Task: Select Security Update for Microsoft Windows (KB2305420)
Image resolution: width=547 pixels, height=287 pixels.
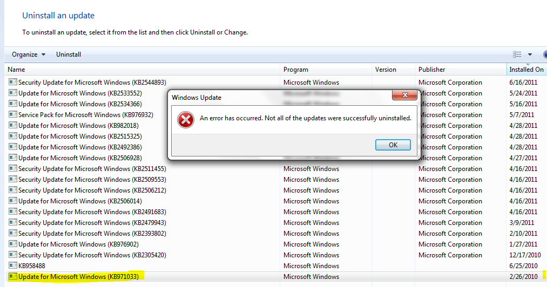Action: coord(92,255)
